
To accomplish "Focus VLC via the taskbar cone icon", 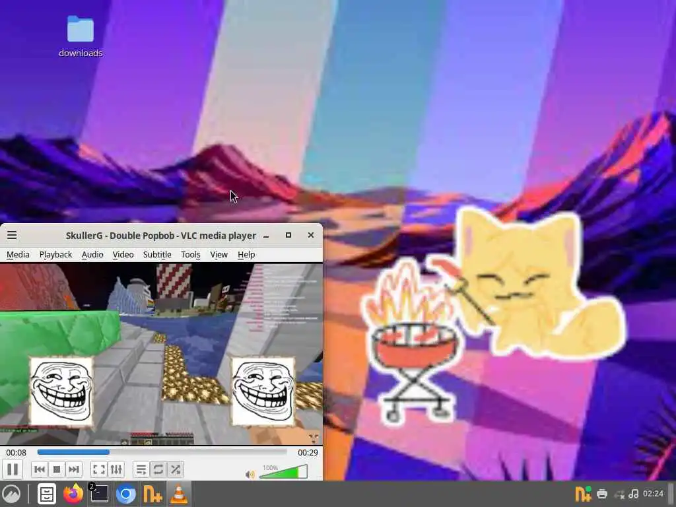I will coord(179,494).
